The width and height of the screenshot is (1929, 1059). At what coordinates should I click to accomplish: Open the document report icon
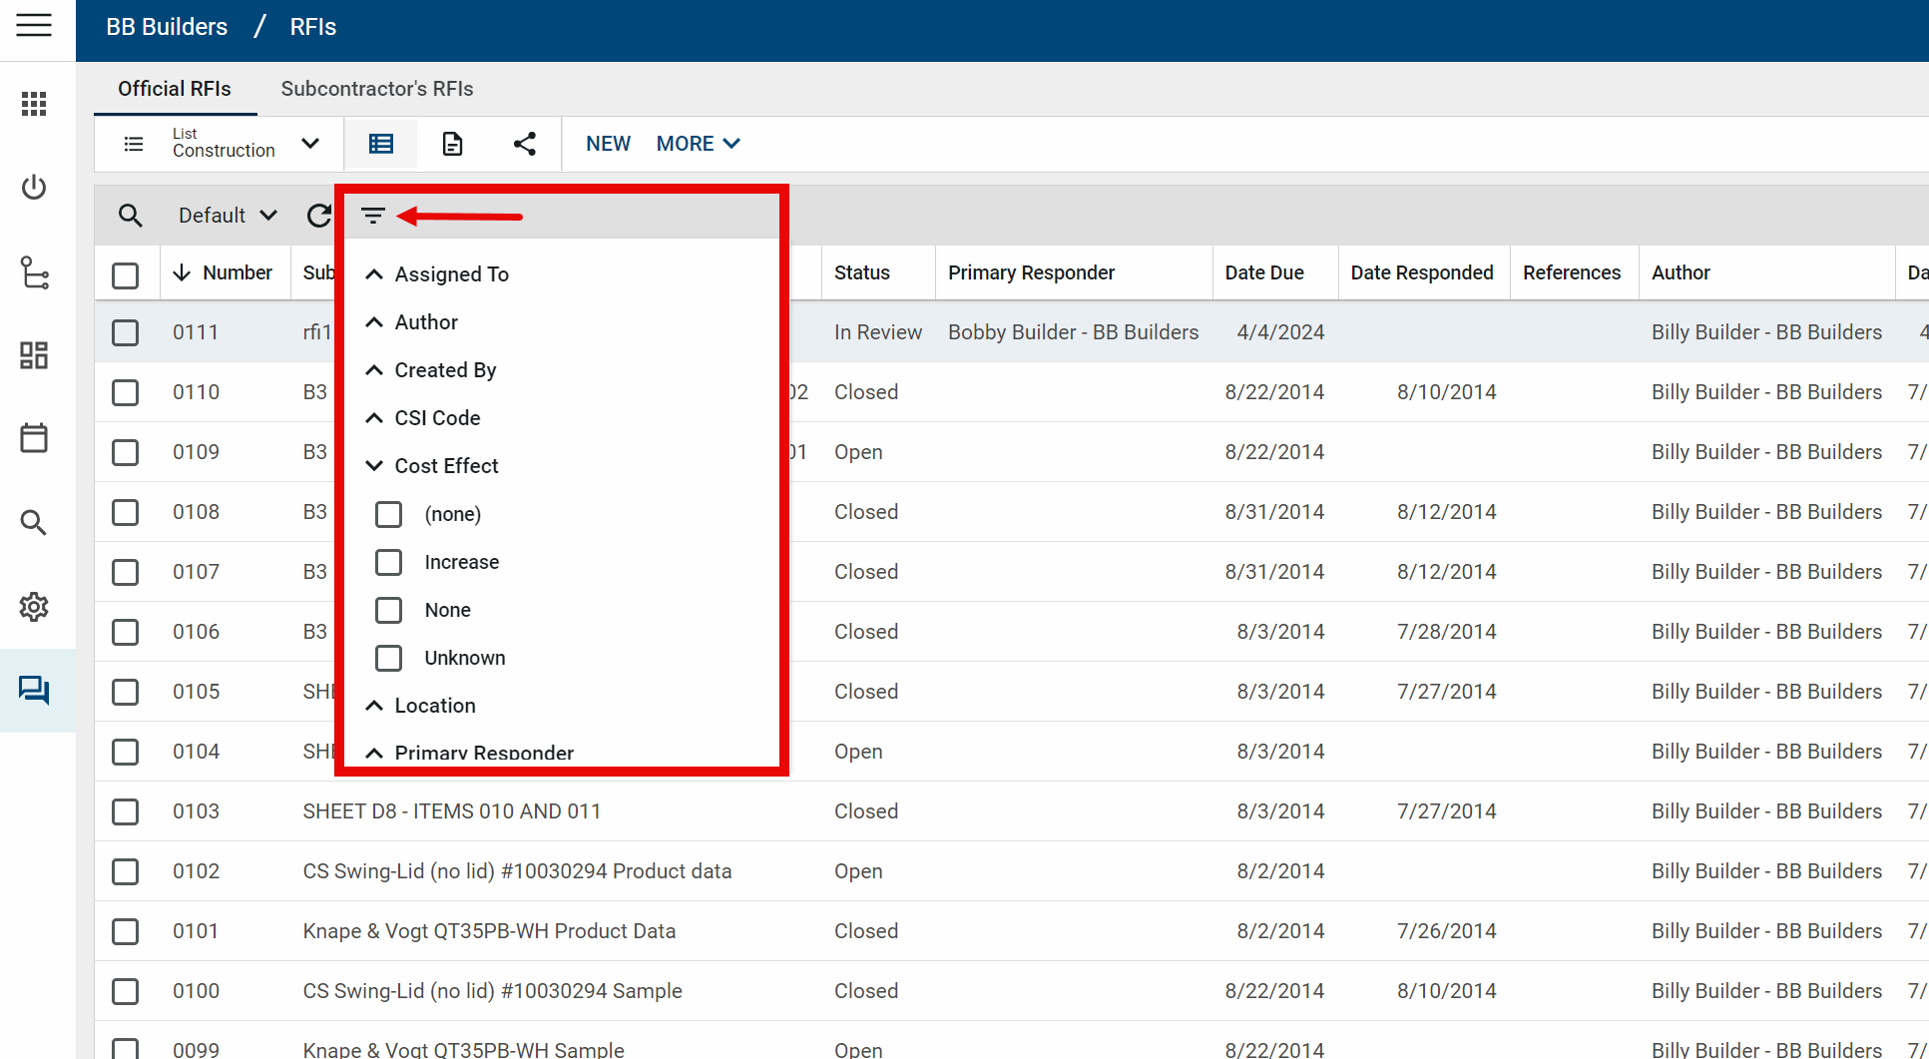coord(452,144)
